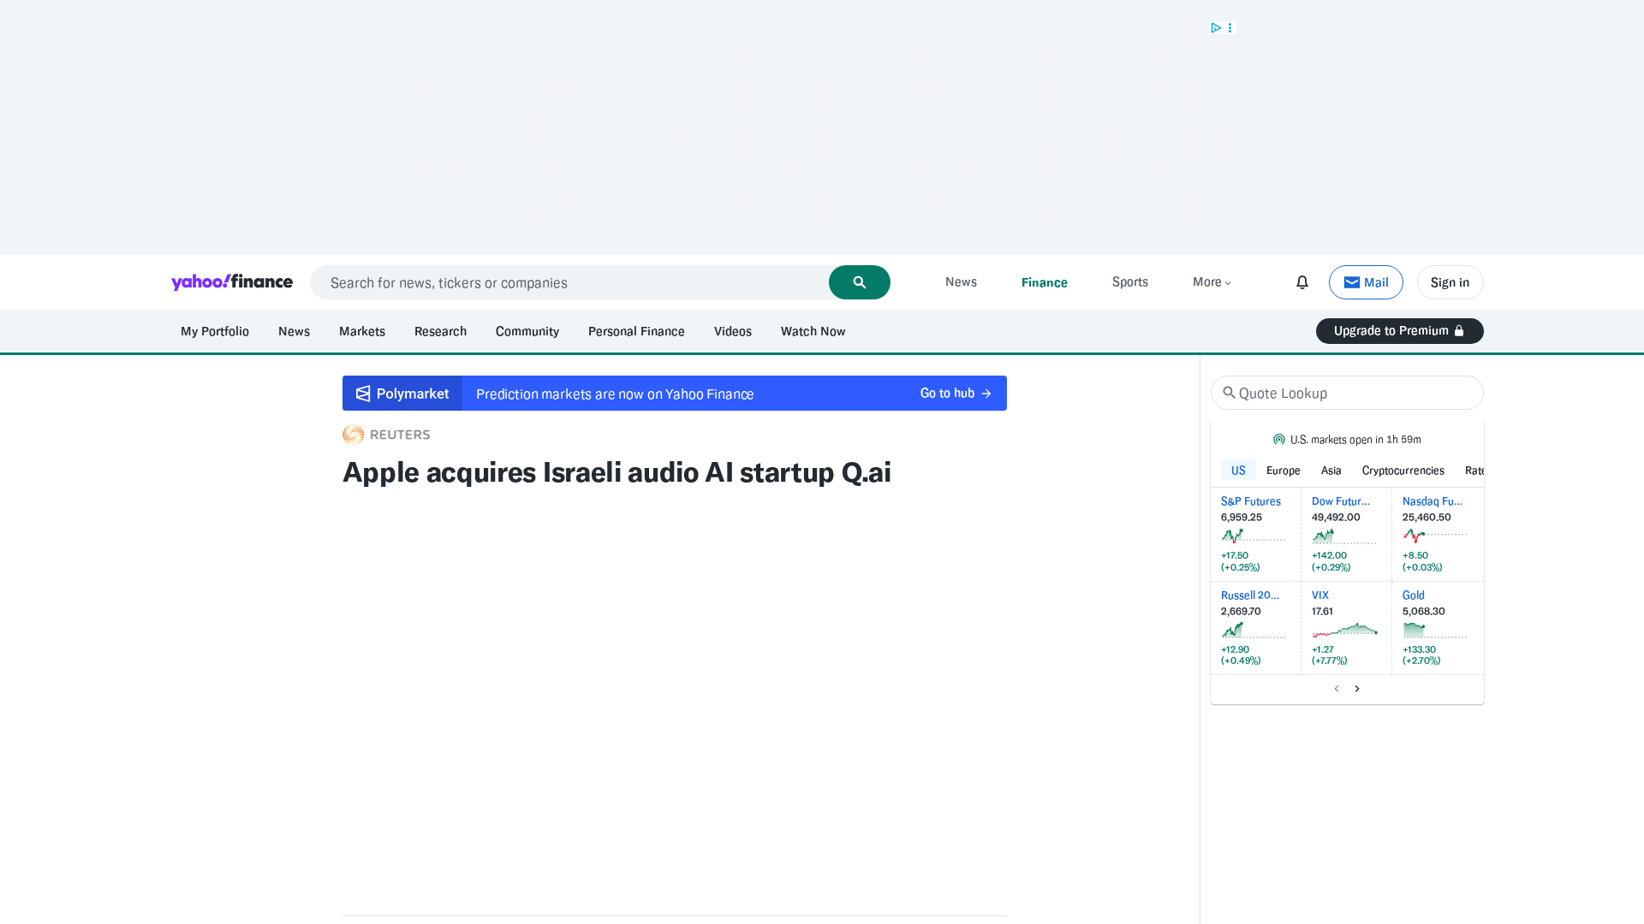Open the VIX quote link
The height and width of the screenshot is (924, 1644).
click(x=1320, y=595)
